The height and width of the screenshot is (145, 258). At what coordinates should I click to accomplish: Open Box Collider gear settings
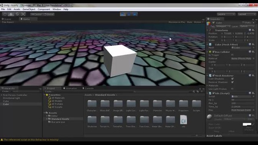[x=253, y=52]
